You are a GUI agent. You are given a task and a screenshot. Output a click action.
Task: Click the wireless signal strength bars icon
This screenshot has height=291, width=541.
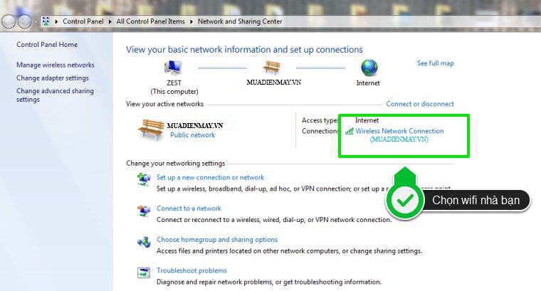[350, 131]
